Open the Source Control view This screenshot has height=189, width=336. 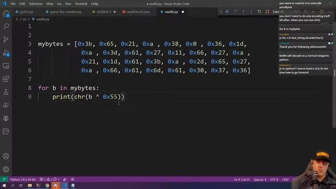pyautogui.click(x=6, y=39)
